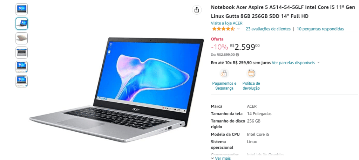Click the Política de devolução text link
Screen dimensions: 359x160
tap(251, 86)
